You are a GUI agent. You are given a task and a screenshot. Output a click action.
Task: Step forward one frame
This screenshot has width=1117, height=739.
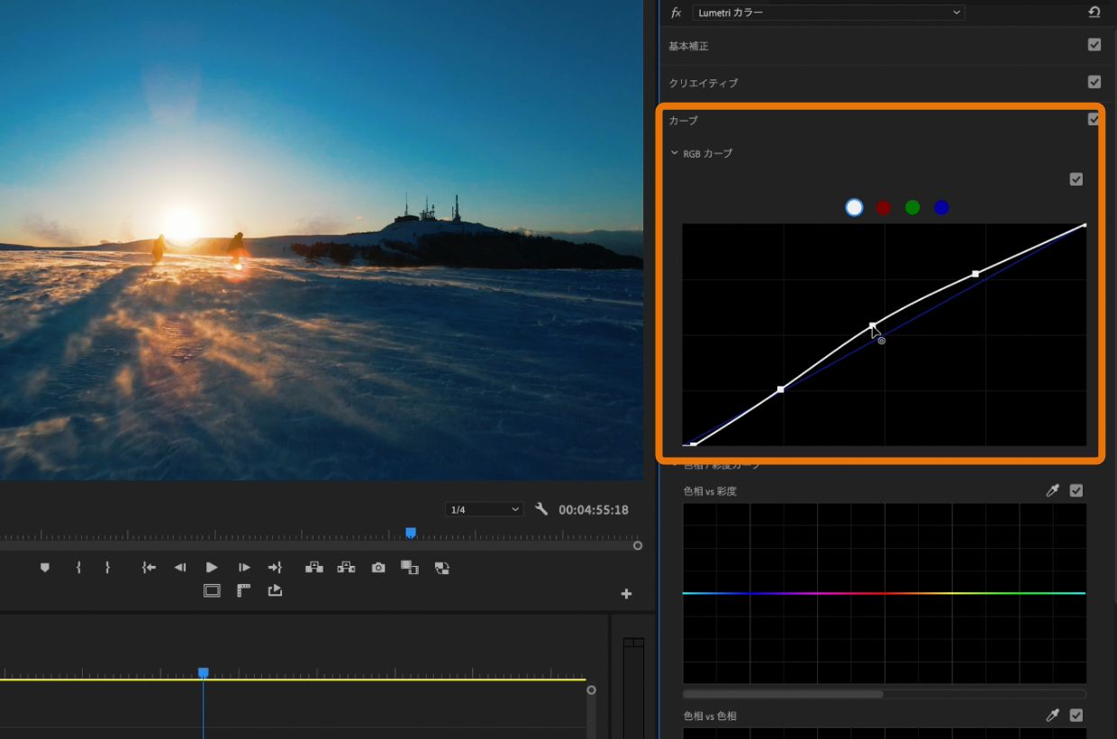point(244,568)
